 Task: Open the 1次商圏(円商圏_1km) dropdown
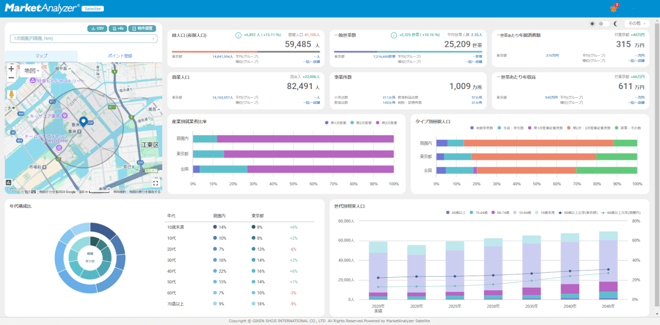pyautogui.click(x=83, y=38)
